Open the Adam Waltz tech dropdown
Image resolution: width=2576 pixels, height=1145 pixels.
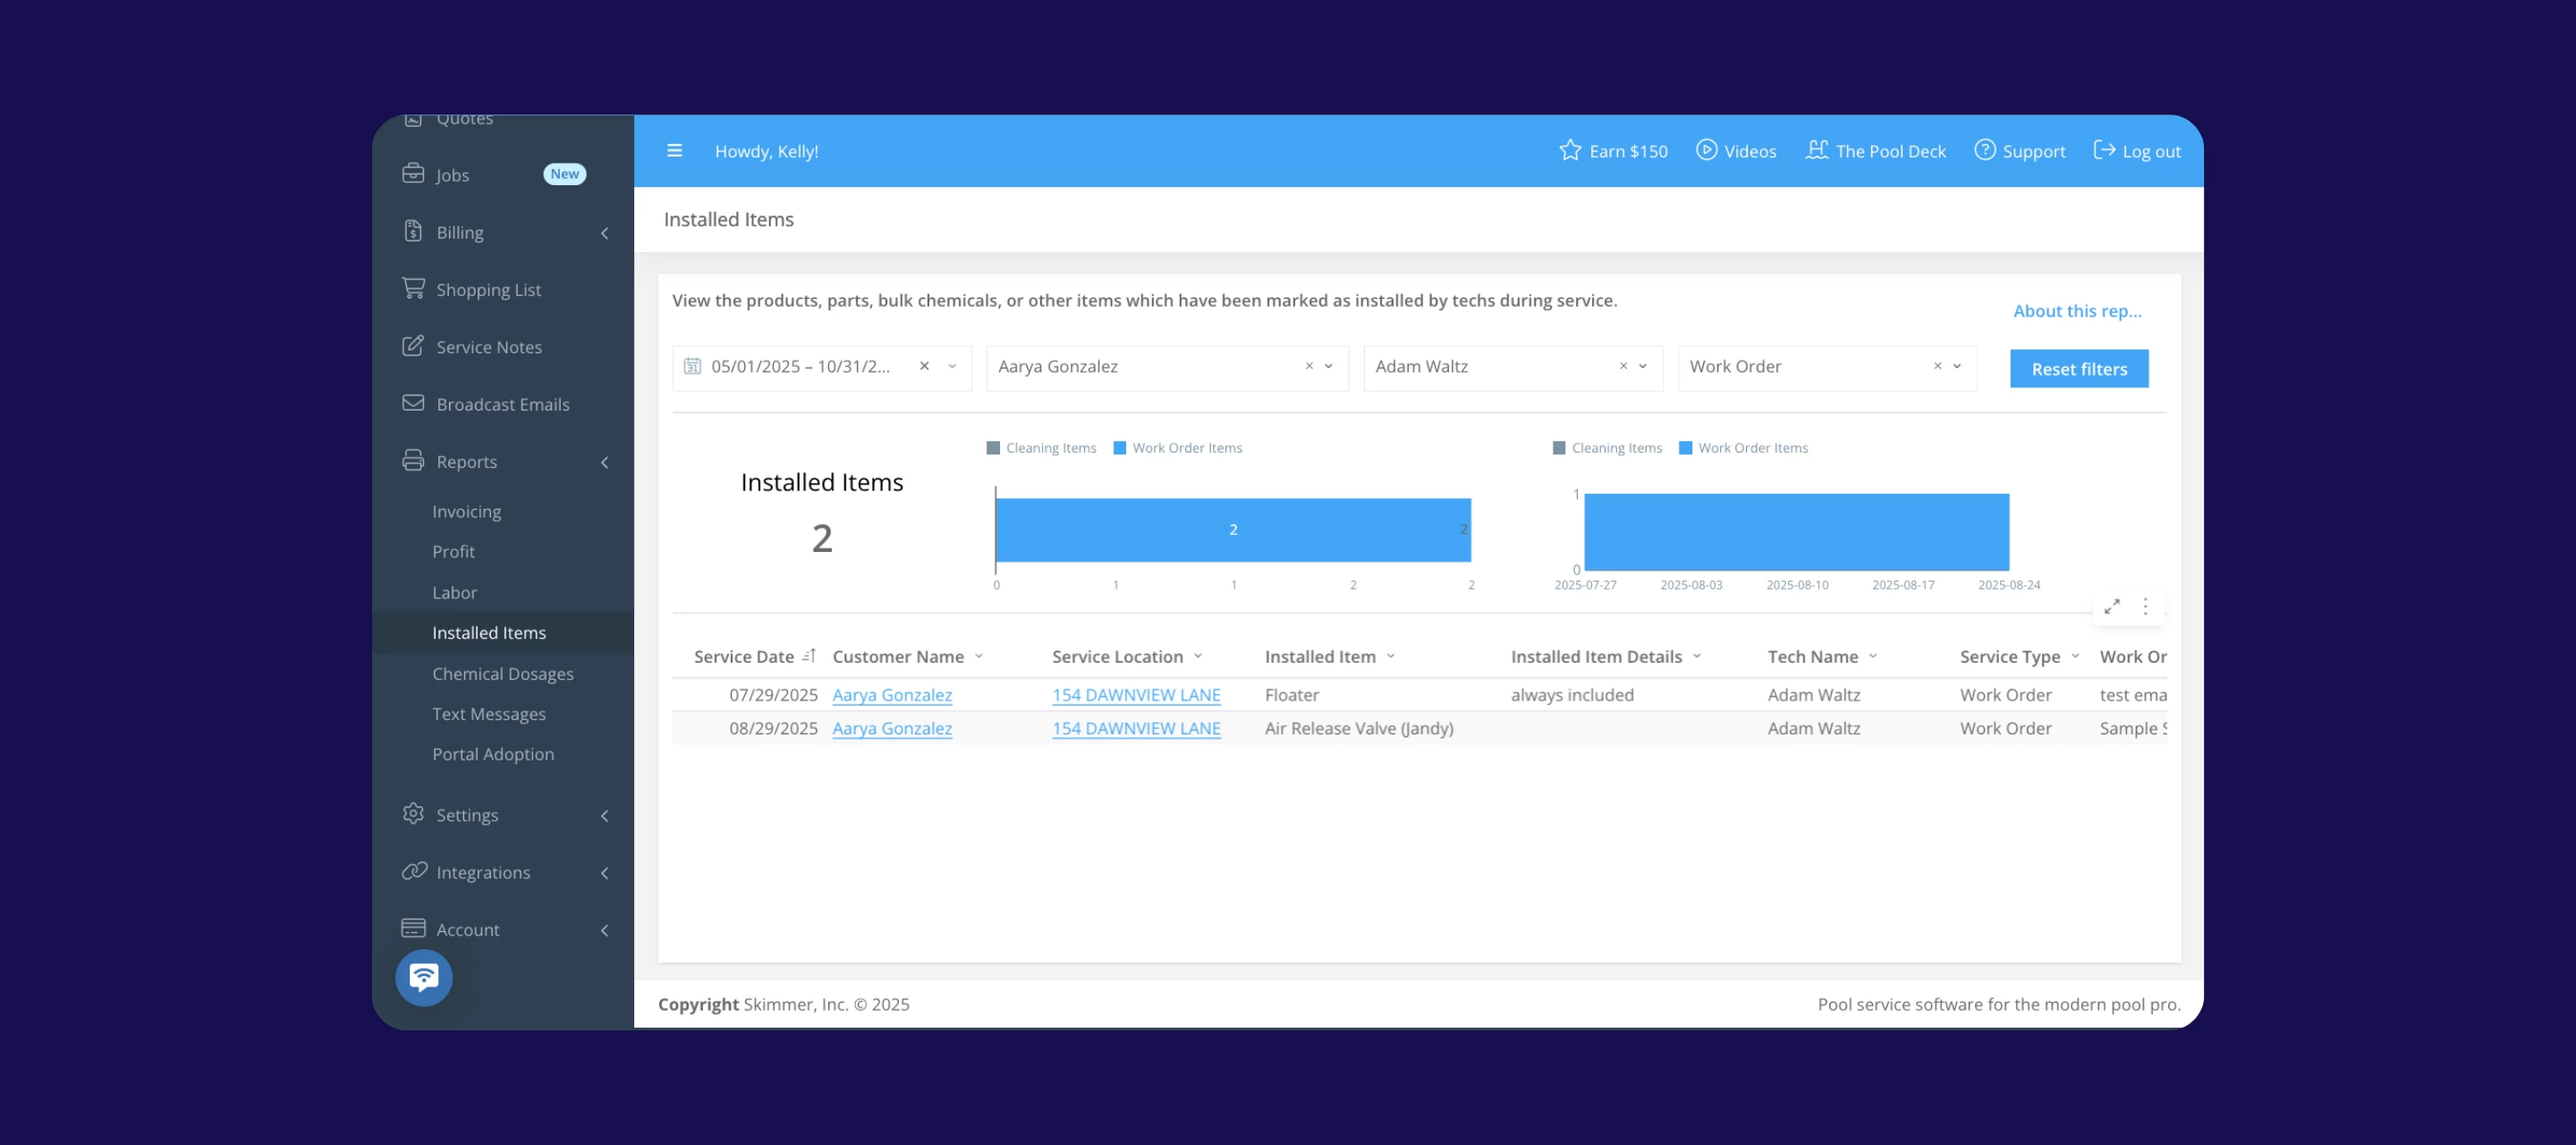pyautogui.click(x=1643, y=367)
